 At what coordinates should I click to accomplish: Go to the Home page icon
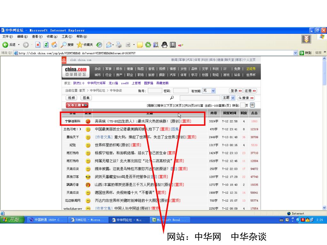[x=54, y=45]
